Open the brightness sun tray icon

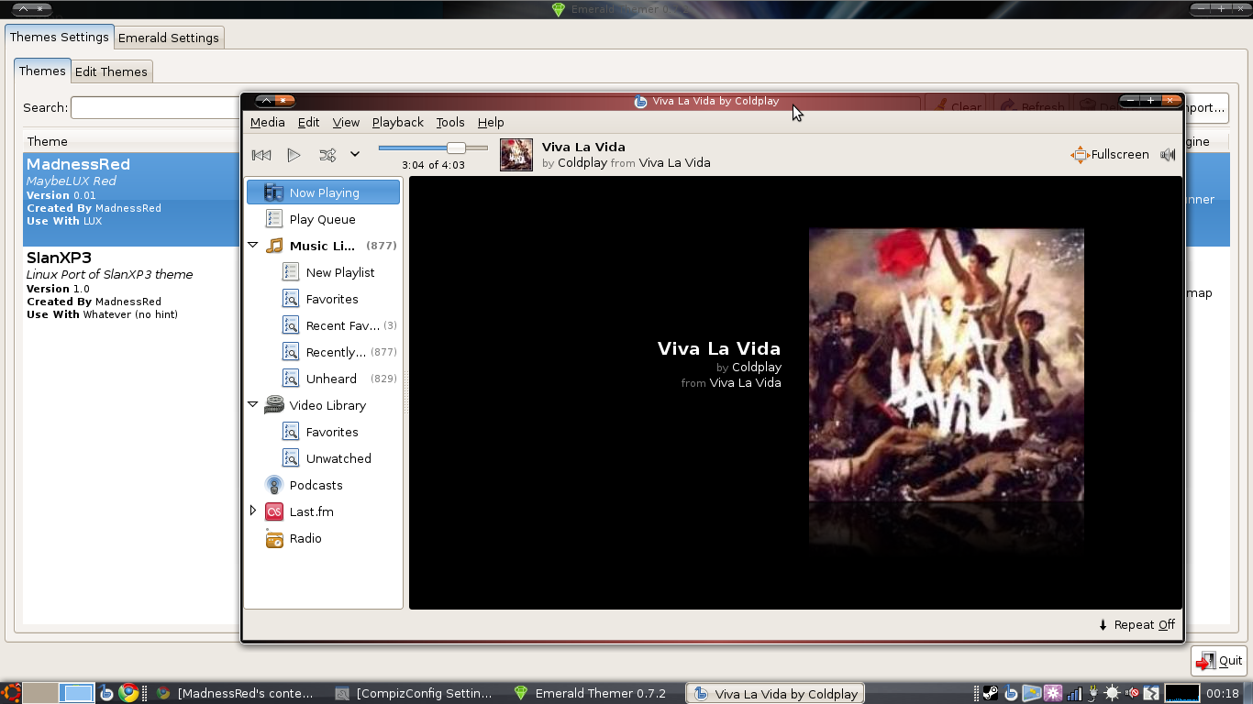tap(1112, 693)
